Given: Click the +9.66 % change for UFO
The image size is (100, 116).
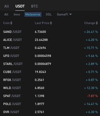Looking at the screenshot, I should (92, 56).
